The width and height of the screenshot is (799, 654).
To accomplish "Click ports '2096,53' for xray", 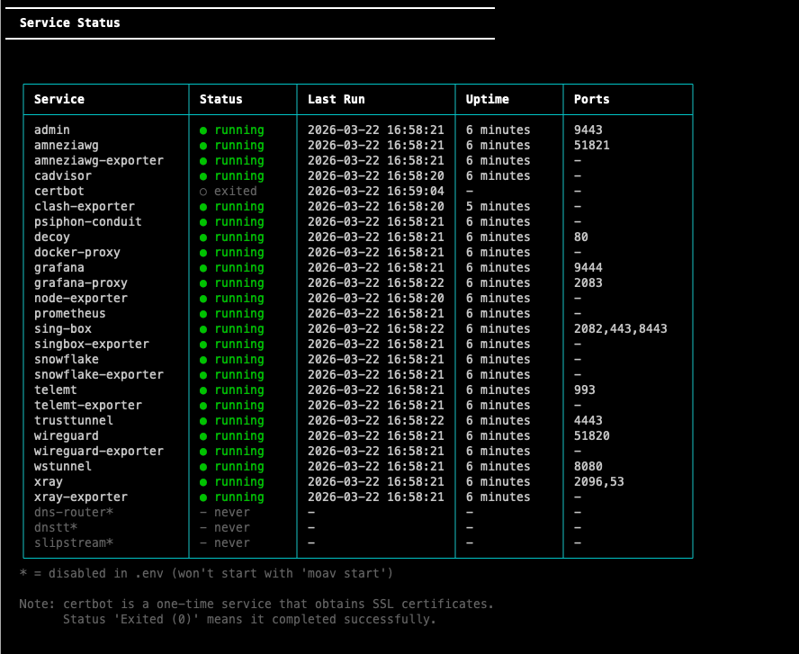I will coord(598,481).
